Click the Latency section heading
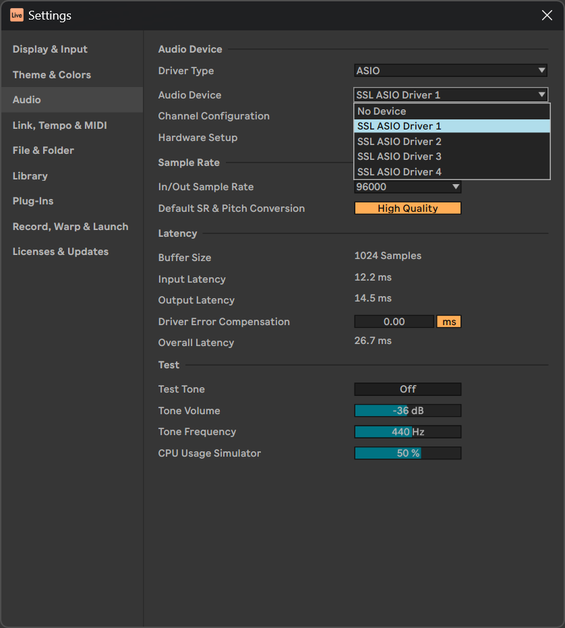The width and height of the screenshot is (565, 628). coord(178,233)
